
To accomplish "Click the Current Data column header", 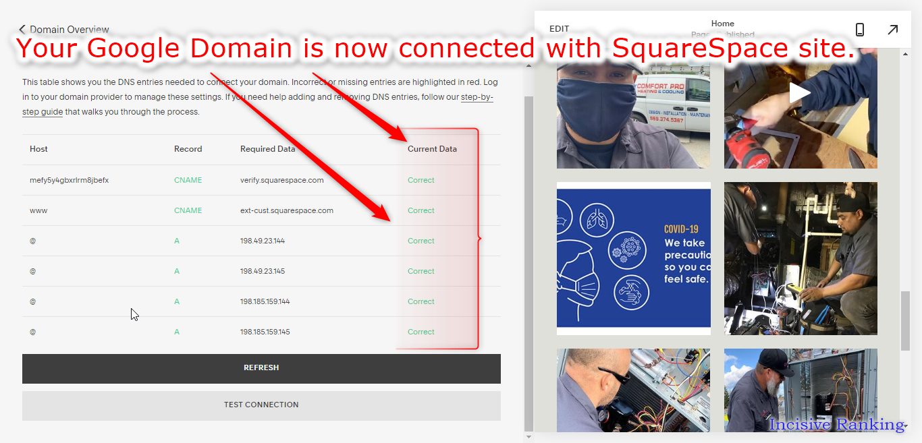I will [x=432, y=149].
